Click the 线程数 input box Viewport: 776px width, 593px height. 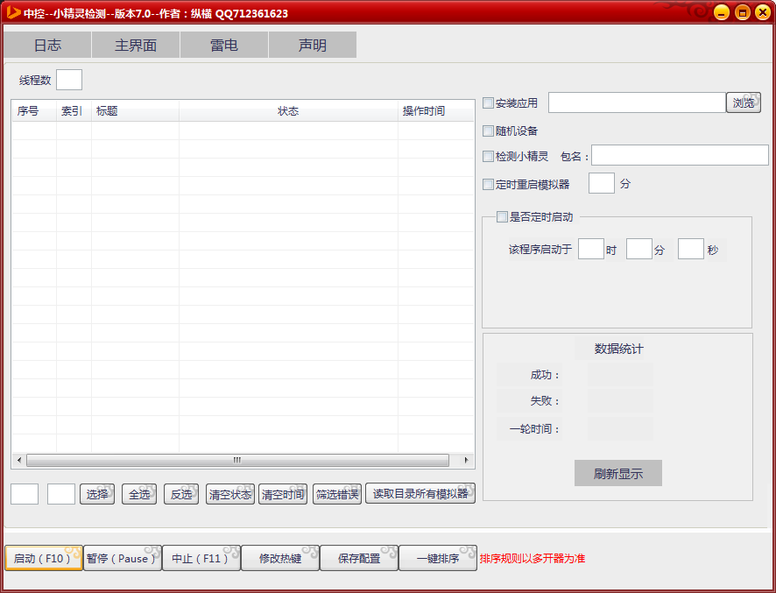[x=69, y=80]
